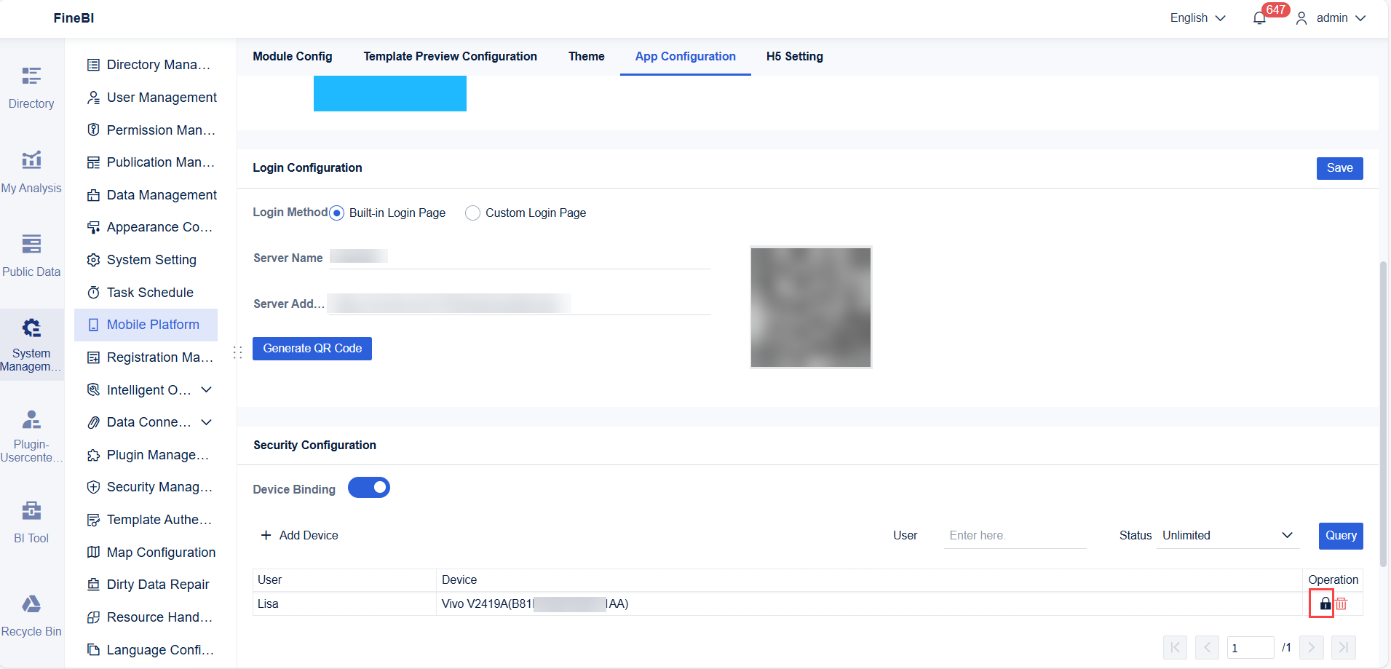Click the lock icon for Lisa's device

(1325, 603)
